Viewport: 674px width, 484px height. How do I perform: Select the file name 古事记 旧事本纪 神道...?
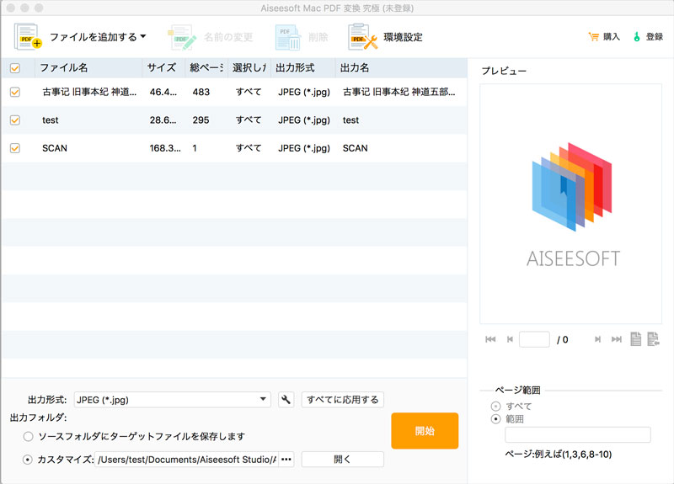[x=89, y=92]
